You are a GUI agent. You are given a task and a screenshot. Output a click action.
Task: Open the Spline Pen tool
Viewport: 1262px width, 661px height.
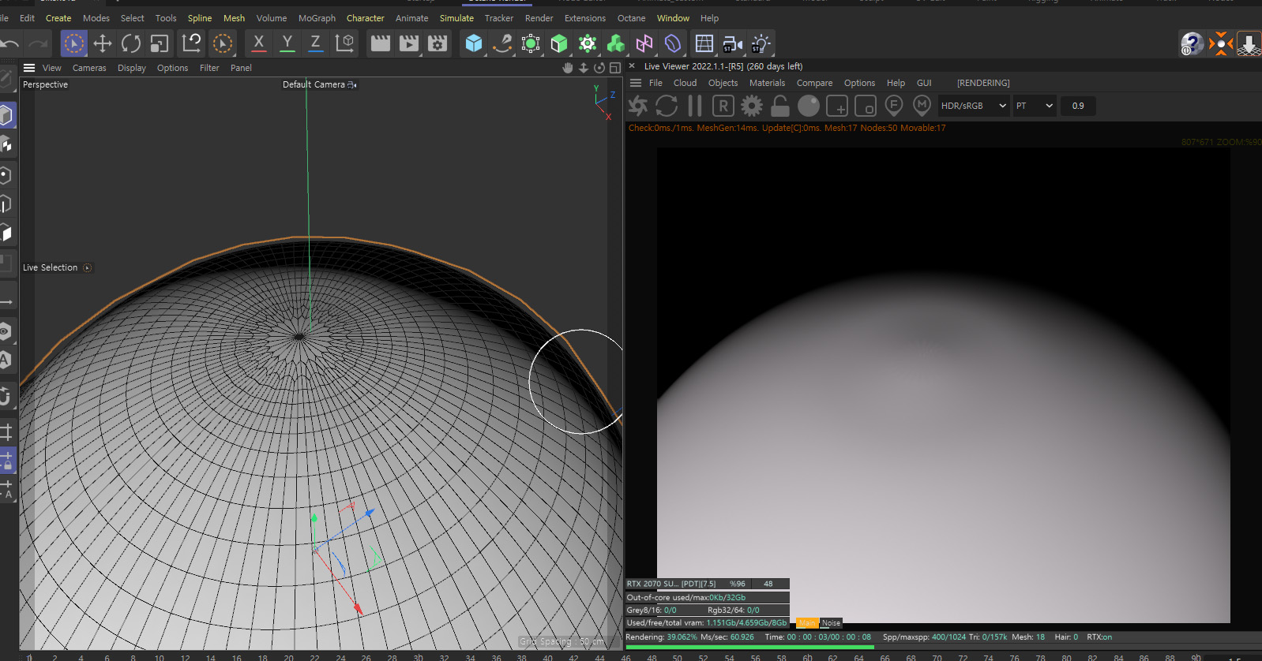pos(502,43)
